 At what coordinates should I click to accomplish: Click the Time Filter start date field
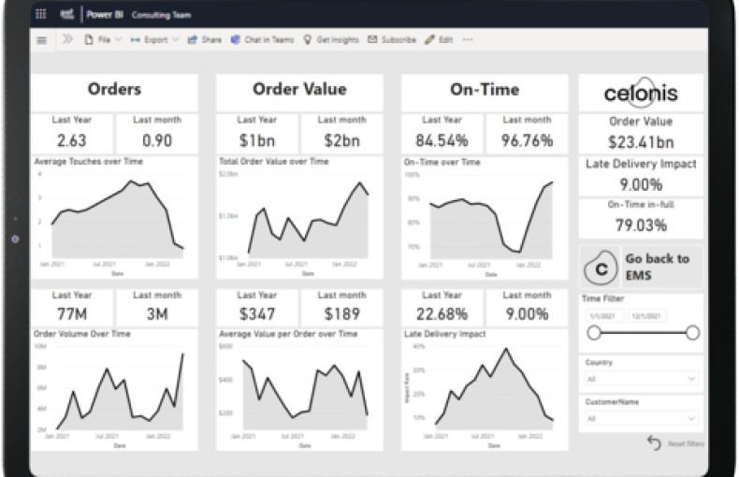coord(604,316)
